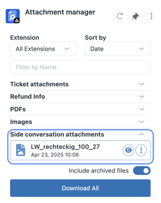Screen dimensions: 161x203
Task: Expand the PDFs section
Action: click(80, 109)
